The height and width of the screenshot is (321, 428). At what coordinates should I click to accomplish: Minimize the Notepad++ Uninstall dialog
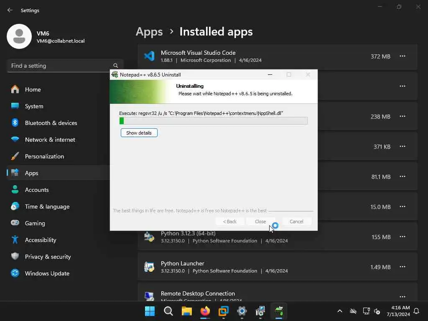click(270, 74)
